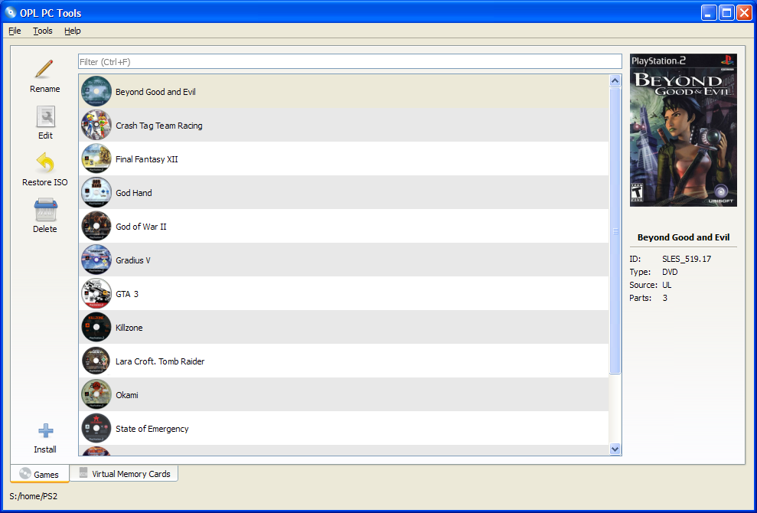Select the Gradius V entry
This screenshot has width=757, height=513.
(x=344, y=260)
